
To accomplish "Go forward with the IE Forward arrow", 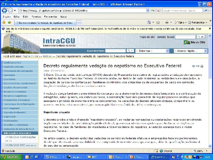I will coord(10,10).
